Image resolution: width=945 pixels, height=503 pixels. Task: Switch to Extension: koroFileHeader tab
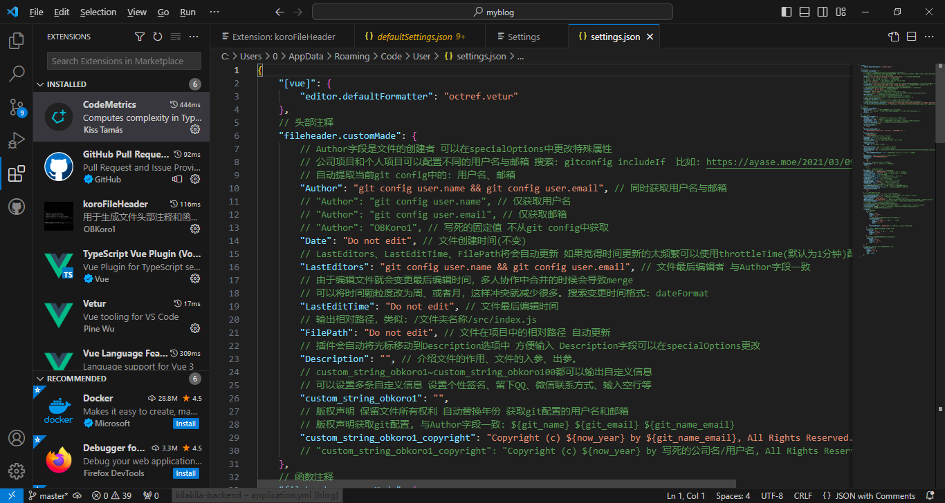[x=282, y=37]
